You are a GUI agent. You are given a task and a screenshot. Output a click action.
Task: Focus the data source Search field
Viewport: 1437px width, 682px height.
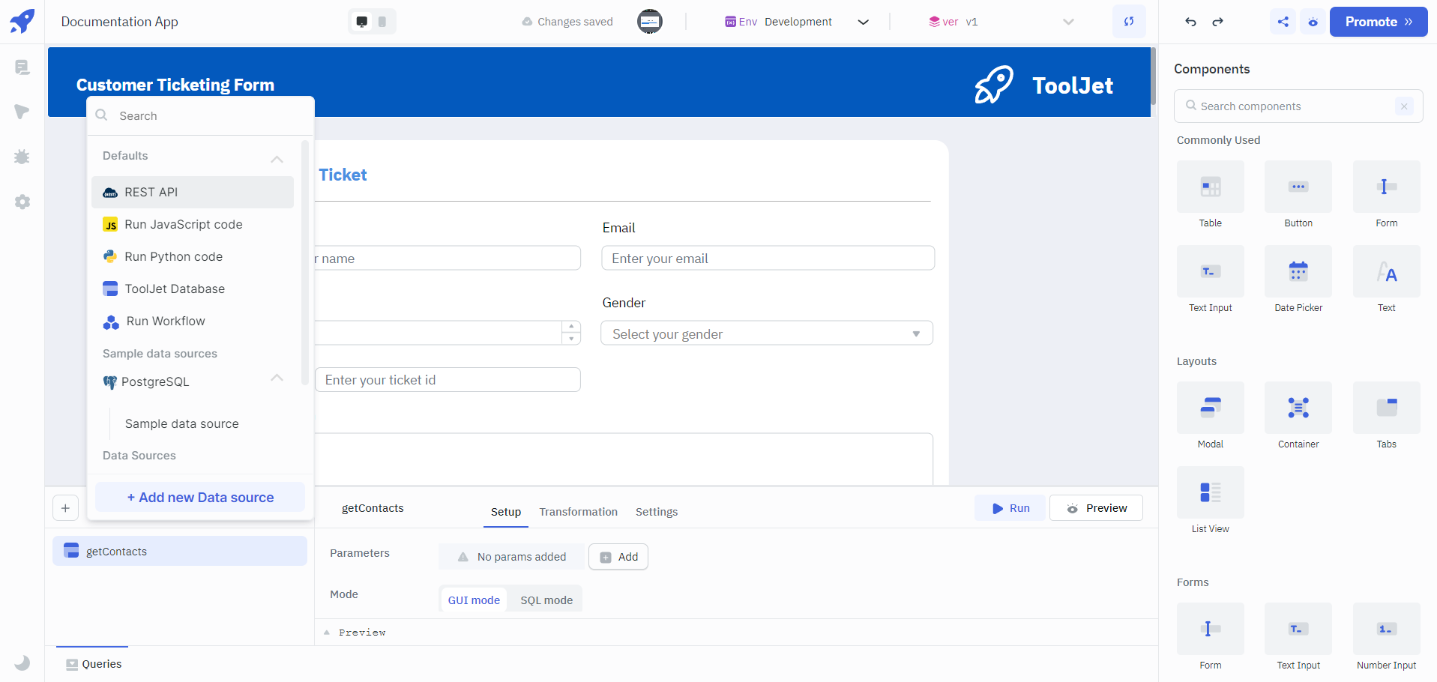click(x=200, y=116)
